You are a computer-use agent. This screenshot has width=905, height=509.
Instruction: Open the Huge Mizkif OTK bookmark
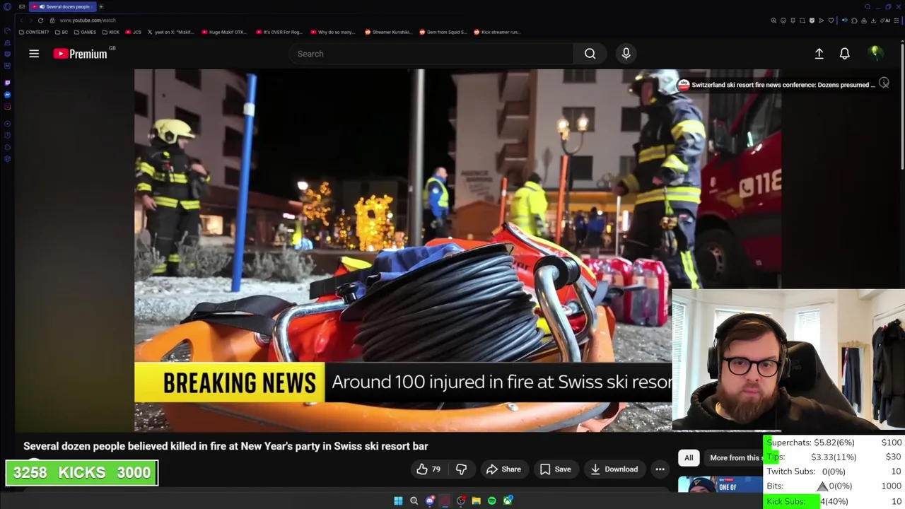225,32
